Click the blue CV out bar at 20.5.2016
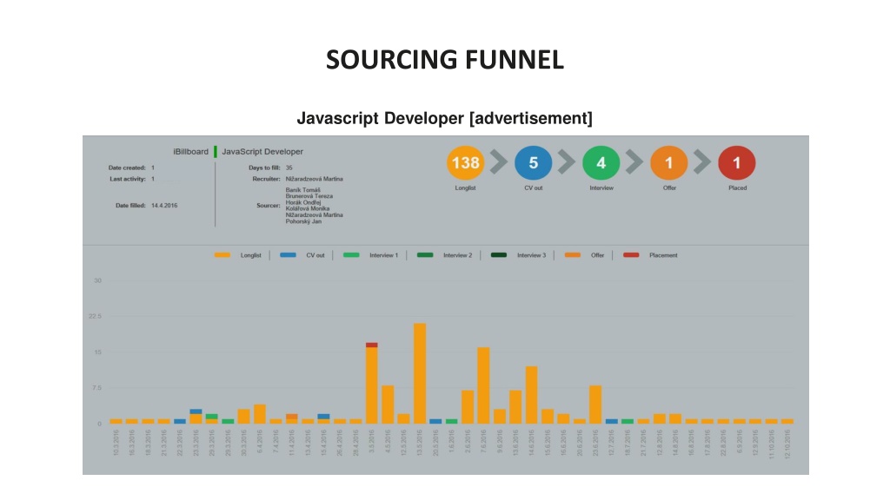This screenshot has width=890, height=500. point(435,421)
